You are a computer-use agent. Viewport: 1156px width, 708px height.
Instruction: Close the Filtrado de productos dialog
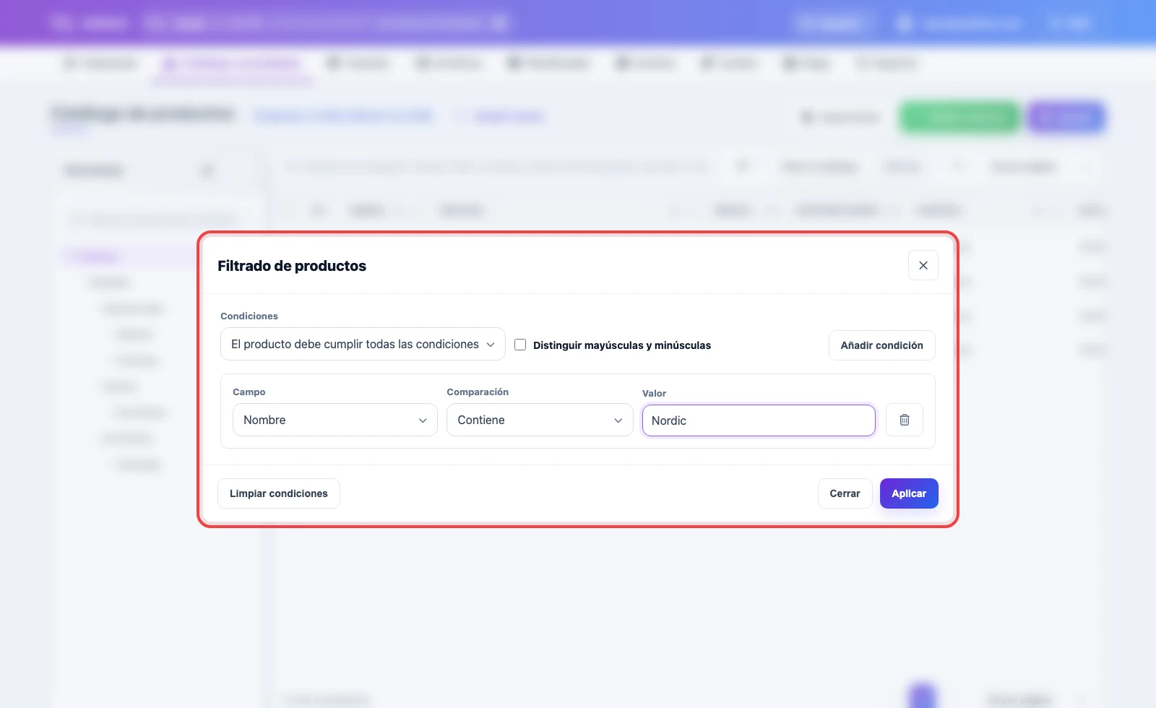923,265
